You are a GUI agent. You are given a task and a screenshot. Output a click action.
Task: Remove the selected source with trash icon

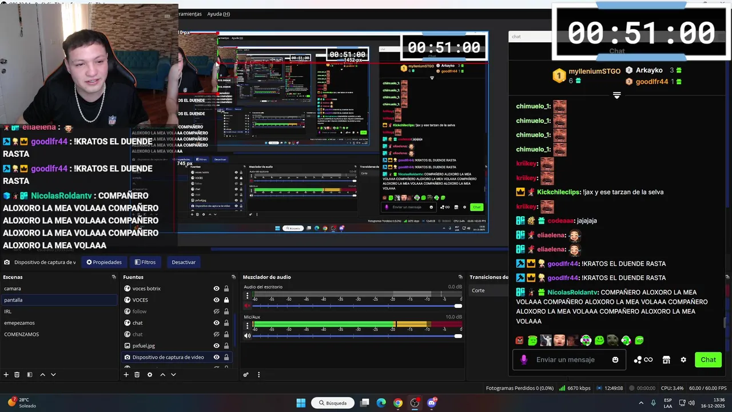point(137,375)
